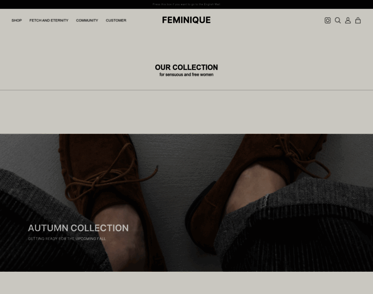Click the beige strip below autumn banner
This screenshot has width=373, height=294.
pyautogui.click(x=186, y=283)
